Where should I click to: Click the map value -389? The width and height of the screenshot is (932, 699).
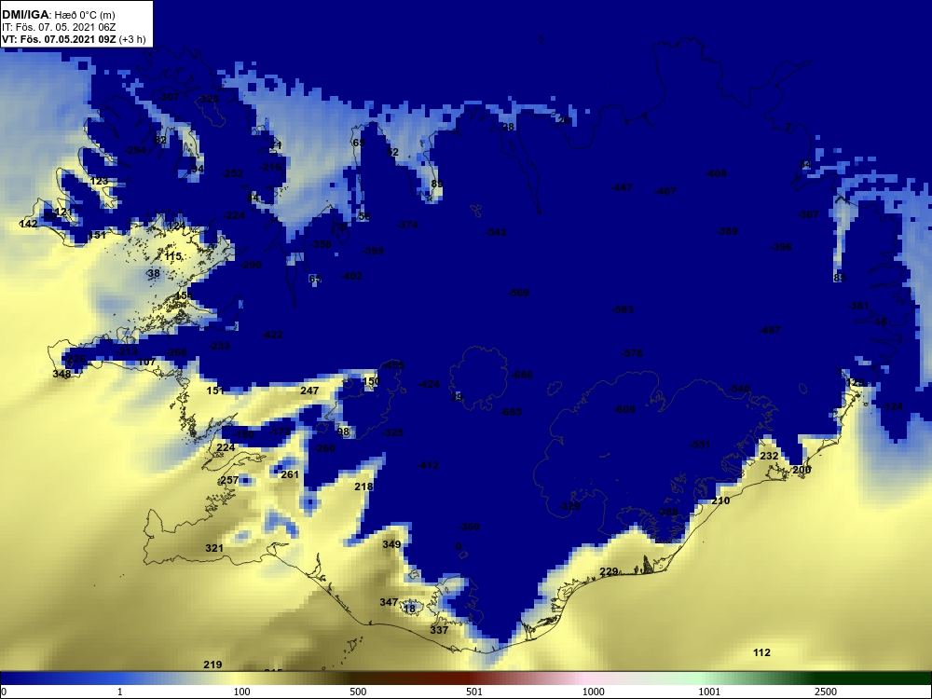(x=728, y=232)
